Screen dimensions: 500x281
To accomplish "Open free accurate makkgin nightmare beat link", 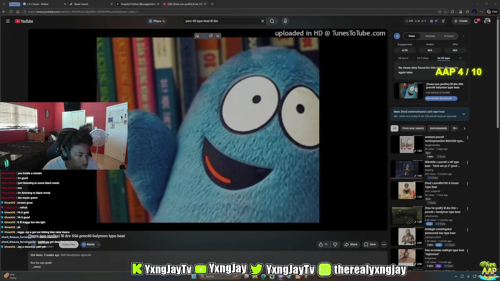I will coord(445,252).
